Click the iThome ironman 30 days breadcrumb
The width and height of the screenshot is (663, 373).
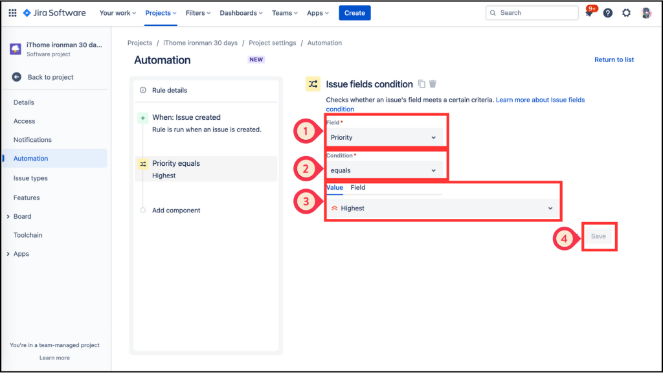point(201,43)
